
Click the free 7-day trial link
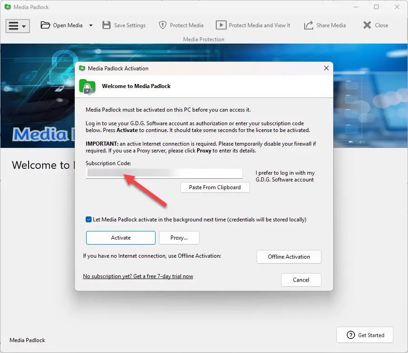138,276
